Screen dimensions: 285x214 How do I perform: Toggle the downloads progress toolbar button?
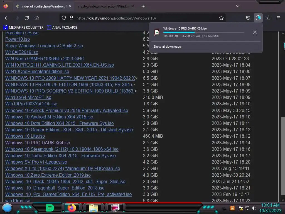[x=258, y=18]
